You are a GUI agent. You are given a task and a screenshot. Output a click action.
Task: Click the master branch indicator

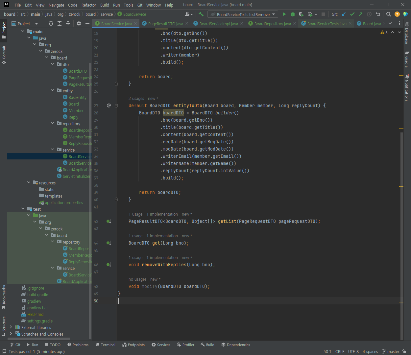coord(391,351)
